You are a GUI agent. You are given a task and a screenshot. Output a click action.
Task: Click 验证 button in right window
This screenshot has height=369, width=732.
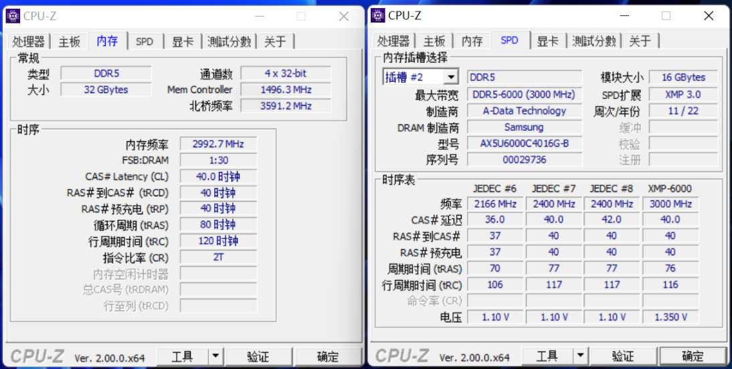[624, 357]
